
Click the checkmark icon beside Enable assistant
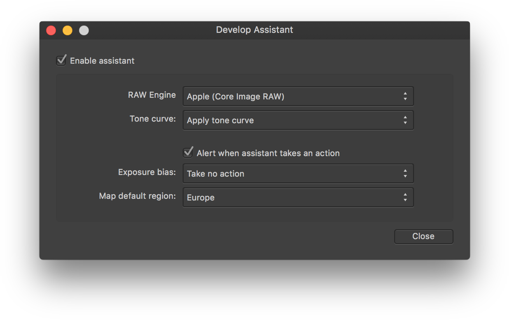click(61, 60)
